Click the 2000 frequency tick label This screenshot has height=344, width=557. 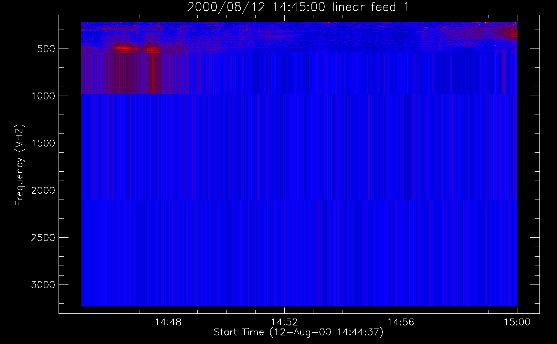coord(43,191)
